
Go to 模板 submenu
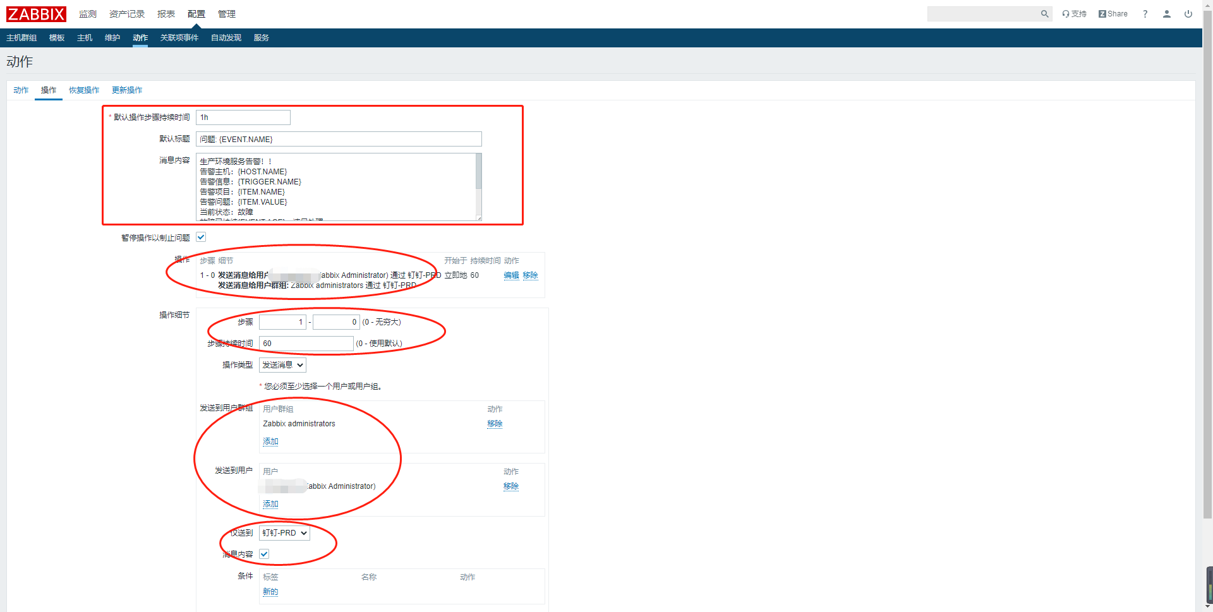point(57,38)
